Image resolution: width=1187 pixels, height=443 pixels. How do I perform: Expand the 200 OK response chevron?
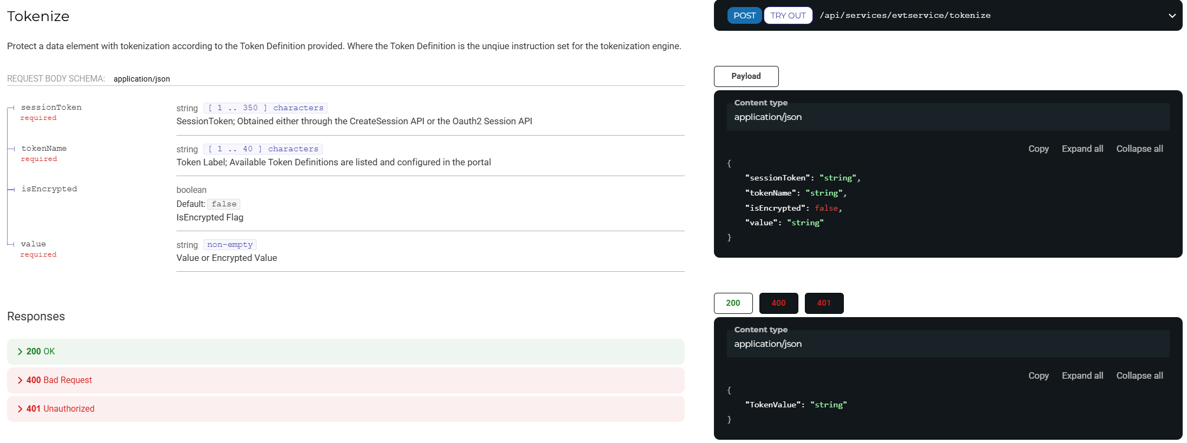point(20,352)
